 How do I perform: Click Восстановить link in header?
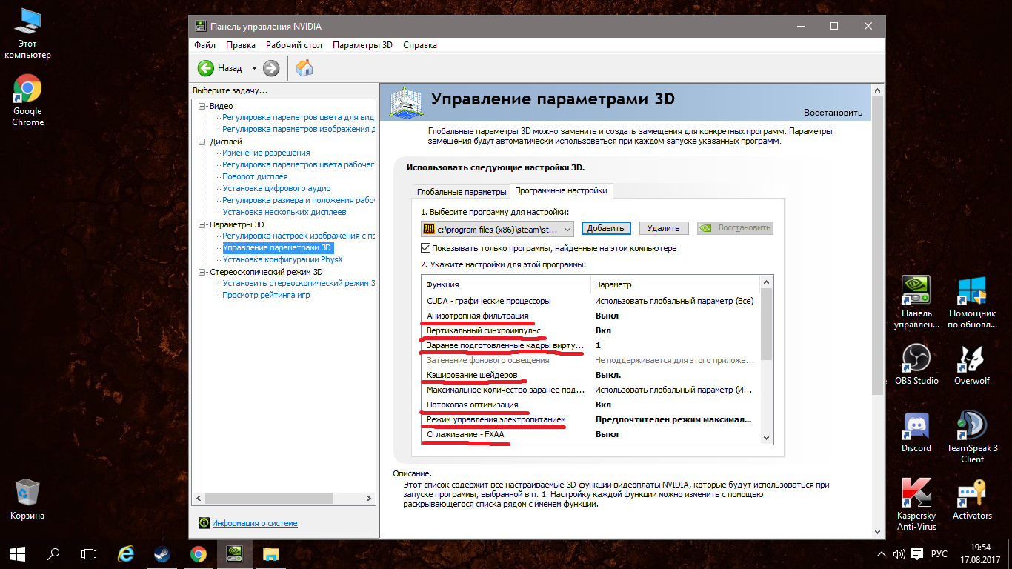point(833,113)
